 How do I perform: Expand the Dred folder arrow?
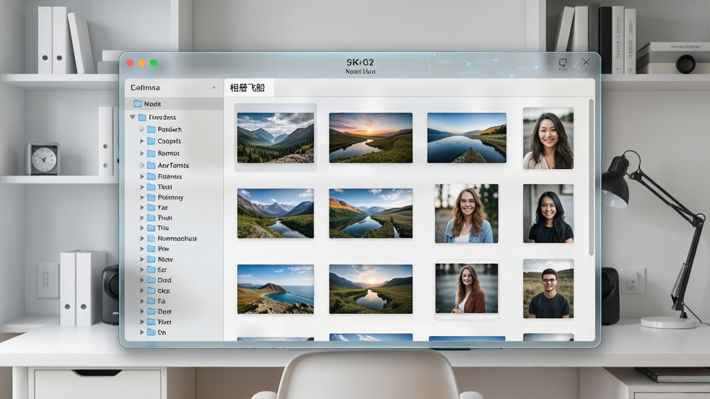click(141, 280)
